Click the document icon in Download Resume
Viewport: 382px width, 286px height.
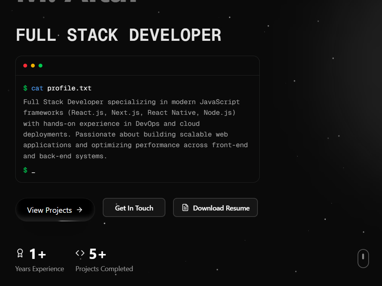pos(185,207)
